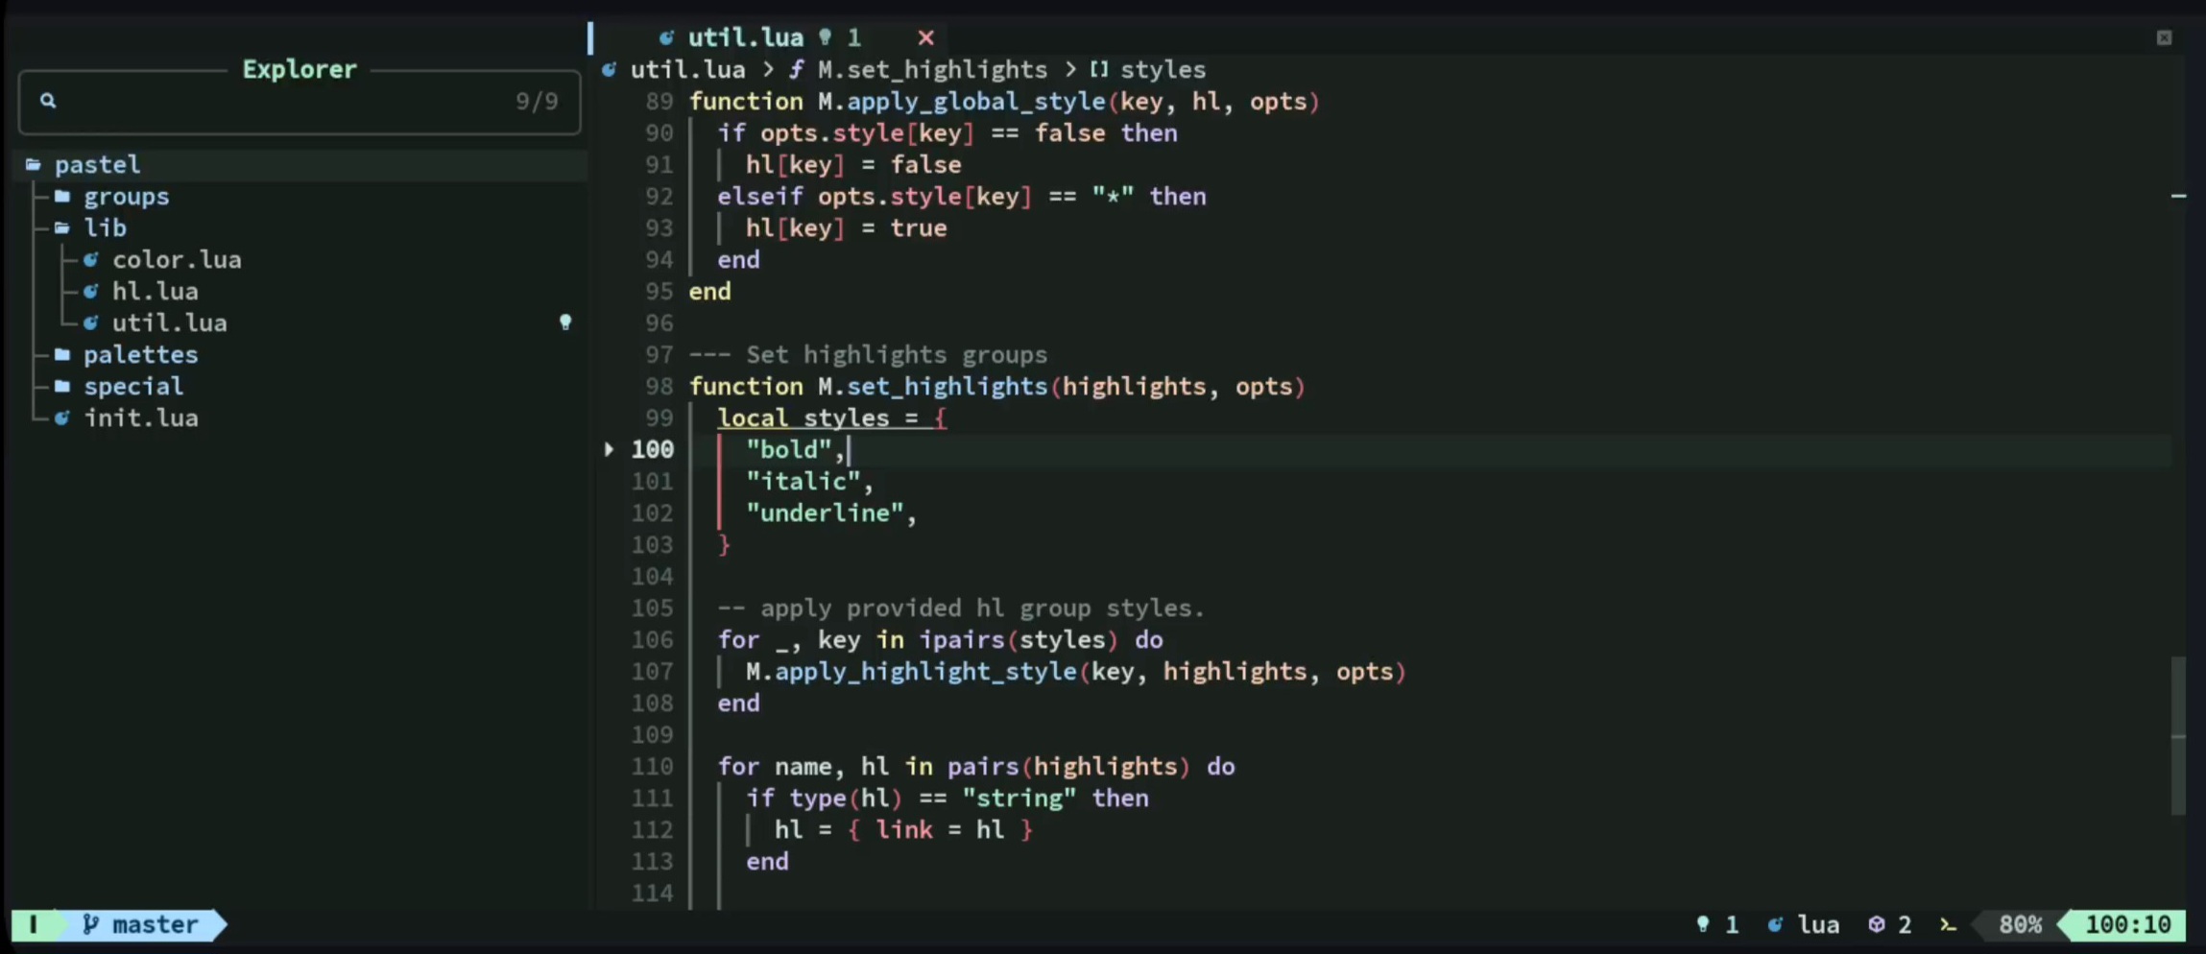The image size is (2206, 954).
Task: Click the M.set_highlights breadcrumb segment
Action: pyautogui.click(x=932, y=69)
